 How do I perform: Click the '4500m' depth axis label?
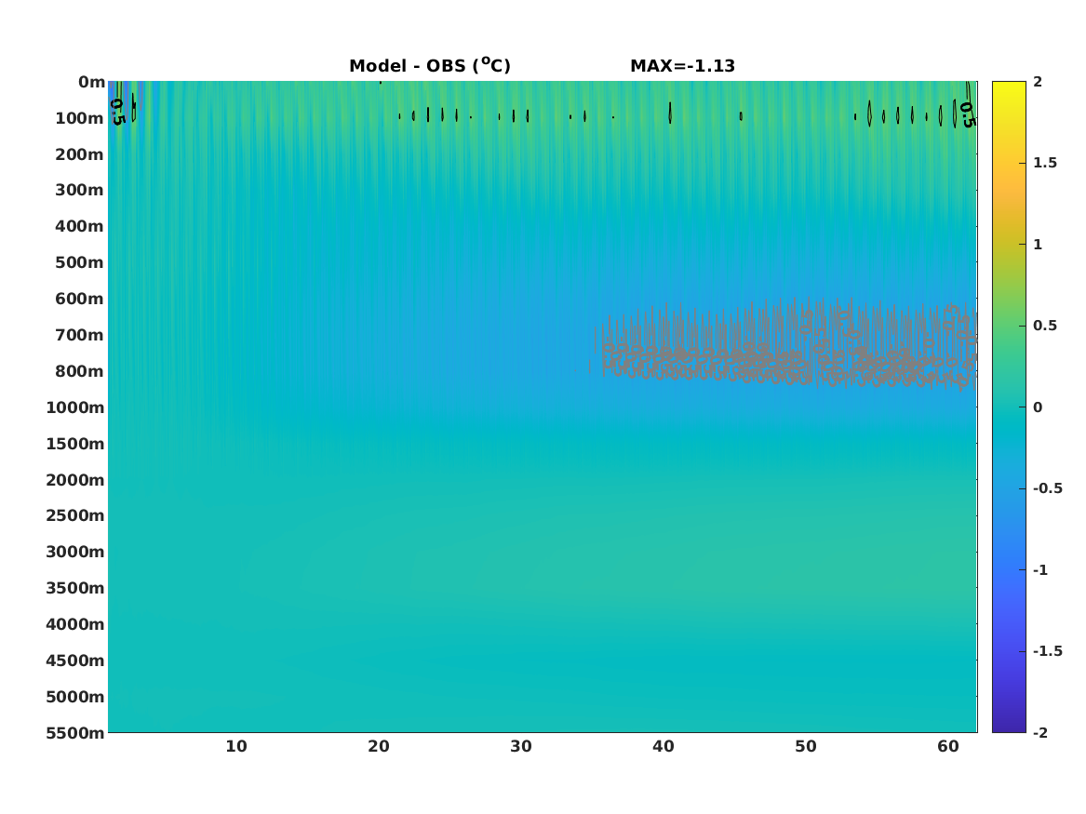[x=75, y=661]
